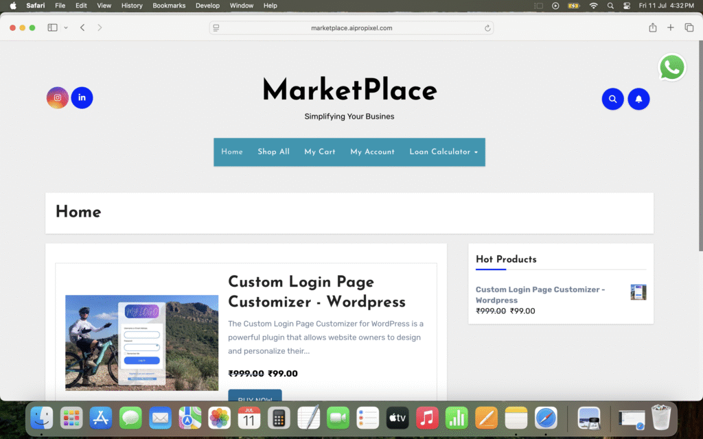The height and width of the screenshot is (439, 703).
Task: Toggle Wi-Fi from the menu bar
Action: pos(592,5)
